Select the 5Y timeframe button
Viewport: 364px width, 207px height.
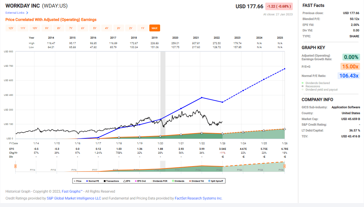click(x=94, y=28)
